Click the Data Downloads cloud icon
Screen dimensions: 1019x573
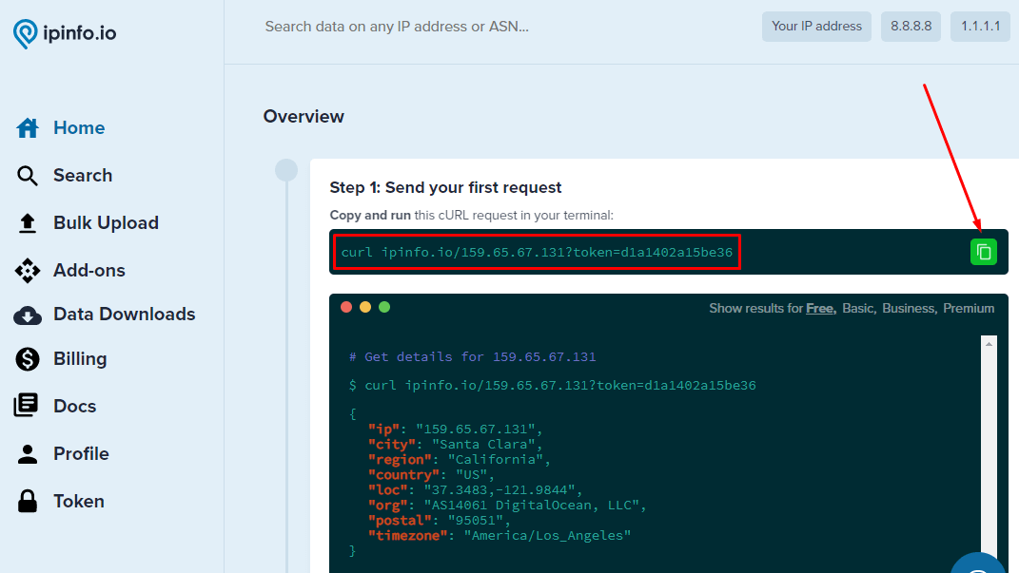[x=28, y=315]
